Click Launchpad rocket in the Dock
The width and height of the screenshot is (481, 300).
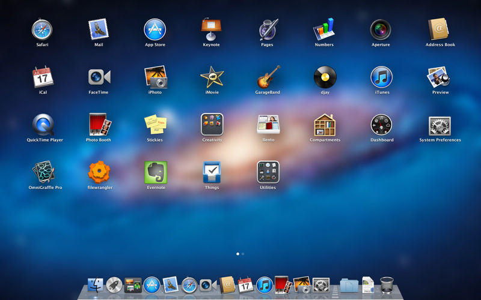[114, 285]
